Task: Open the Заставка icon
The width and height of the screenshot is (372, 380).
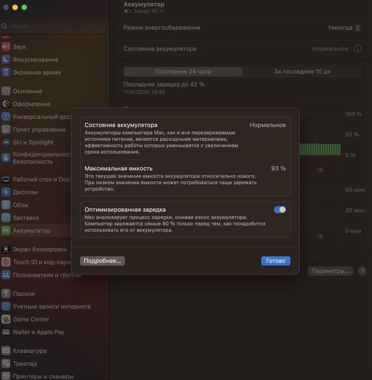Action: pos(6,217)
